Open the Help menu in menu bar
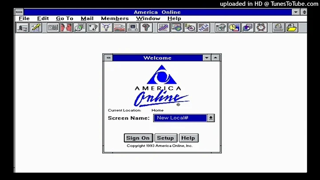 pos(174,18)
